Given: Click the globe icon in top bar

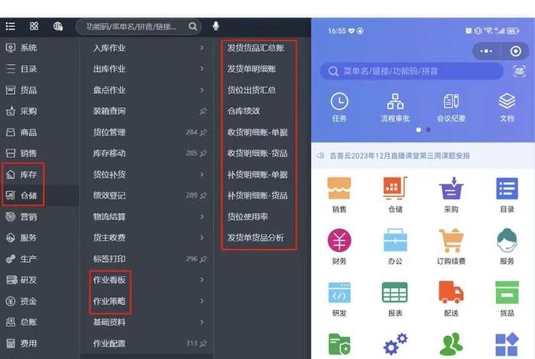Looking at the screenshot, I should click(58, 26).
